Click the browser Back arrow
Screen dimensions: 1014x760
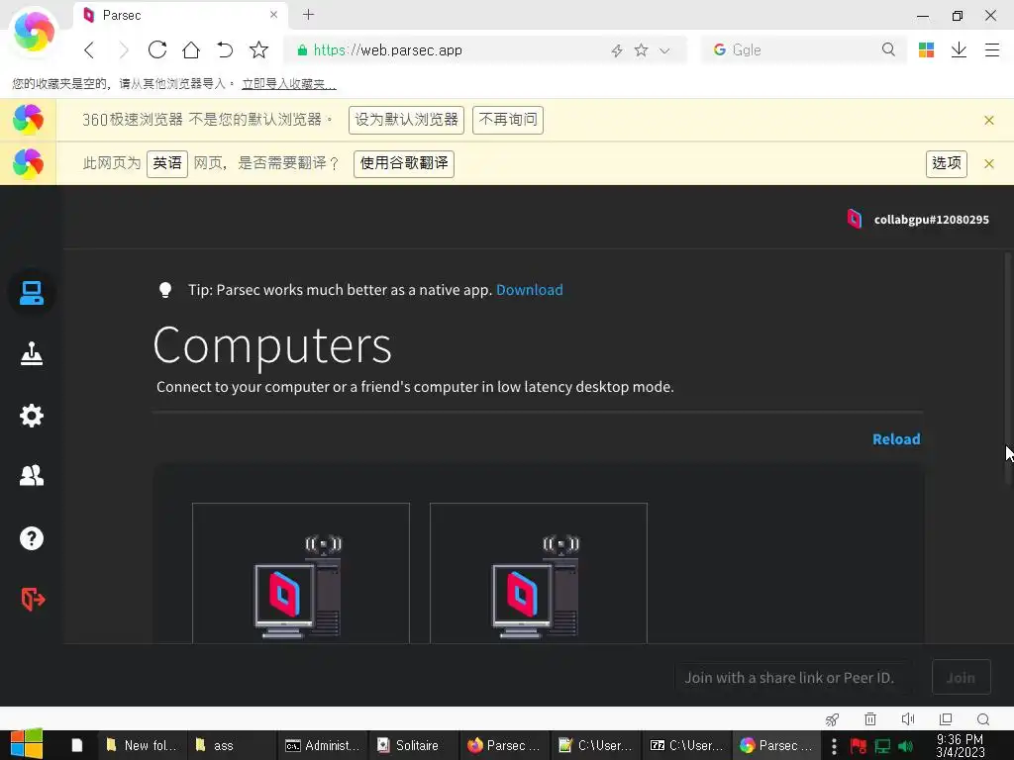coord(89,49)
